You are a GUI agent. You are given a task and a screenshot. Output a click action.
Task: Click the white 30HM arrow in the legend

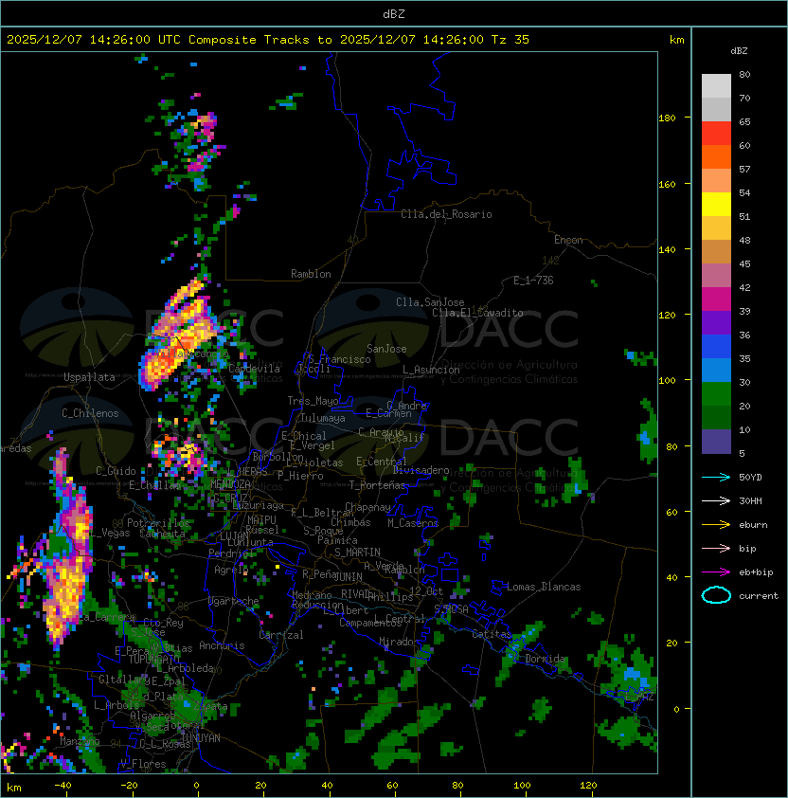[x=716, y=500]
